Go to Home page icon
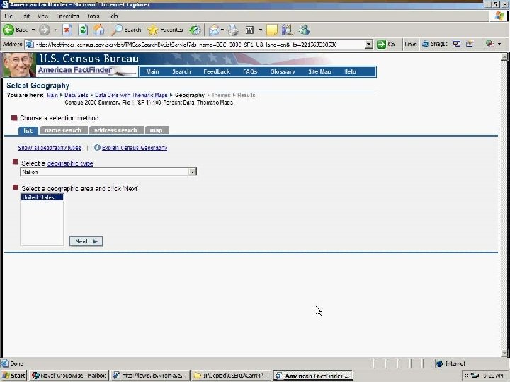Screen dimensions: 510x382 [x=99, y=30]
